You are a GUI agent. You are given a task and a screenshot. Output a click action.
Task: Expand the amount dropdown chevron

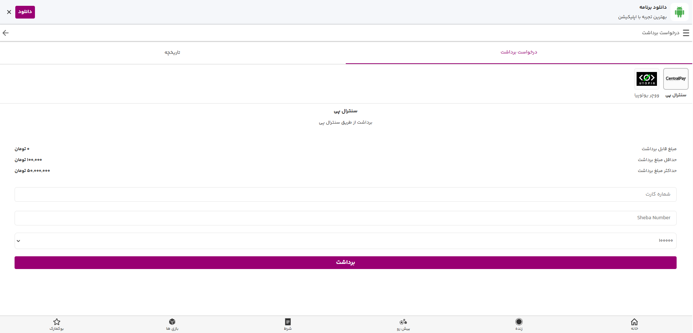click(19, 241)
